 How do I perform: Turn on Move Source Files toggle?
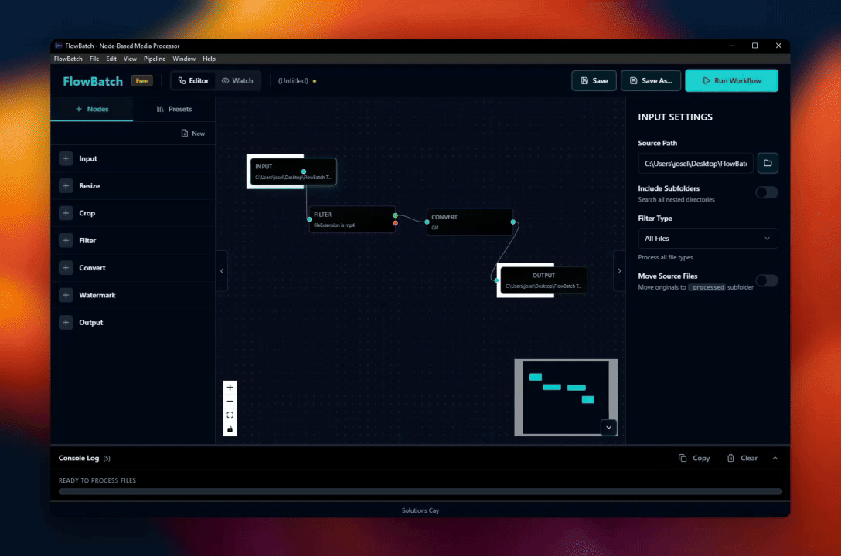pos(766,280)
